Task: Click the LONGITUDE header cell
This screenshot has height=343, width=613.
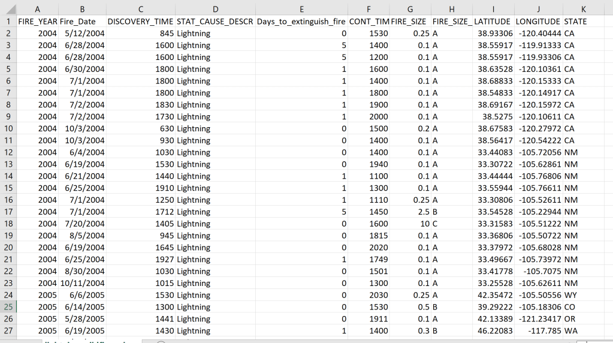Action: point(538,21)
